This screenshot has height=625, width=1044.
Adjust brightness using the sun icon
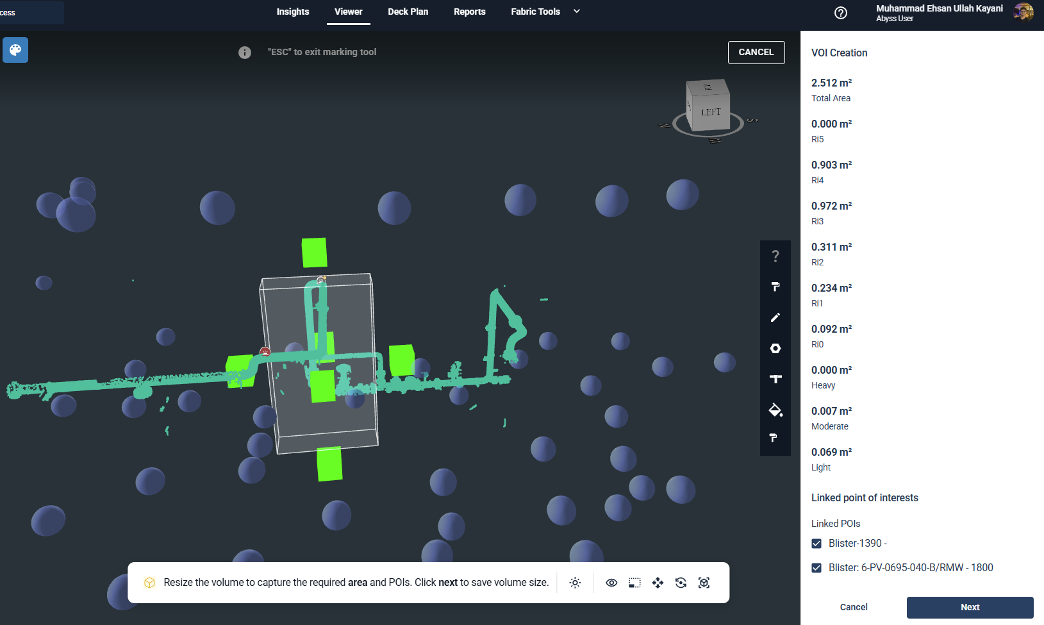coord(575,583)
